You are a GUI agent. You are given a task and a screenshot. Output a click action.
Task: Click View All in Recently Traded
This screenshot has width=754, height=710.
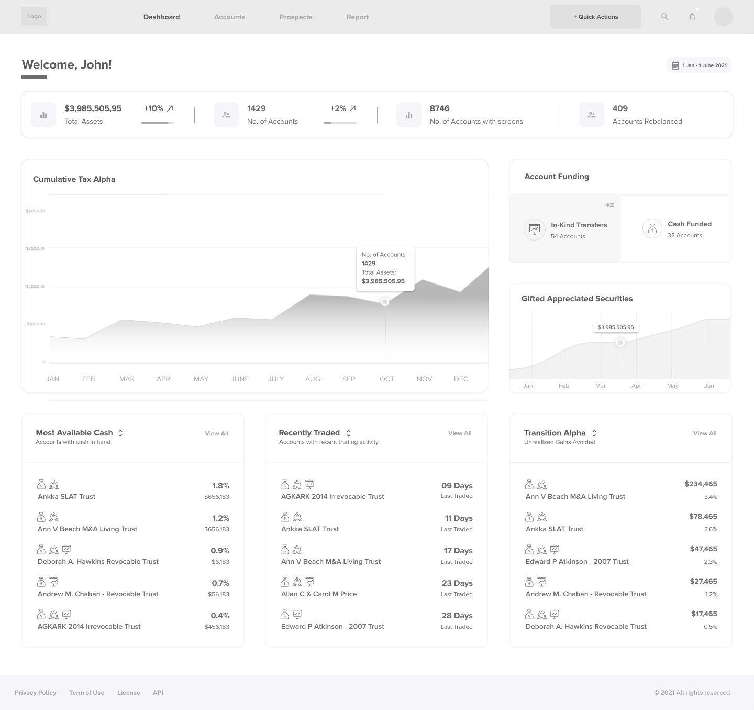click(459, 433)
